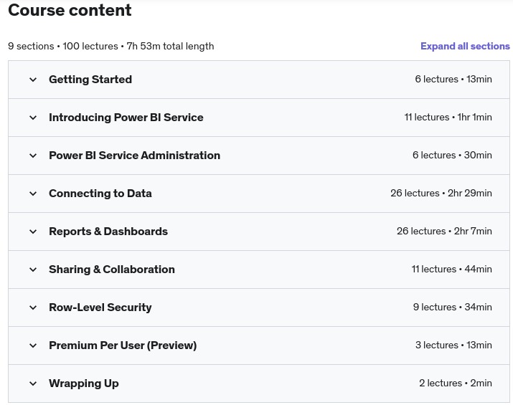This screenshot has height=405, width=513.
Task: Select the Introducing Power BI Service title
Action: coord(126,118)
